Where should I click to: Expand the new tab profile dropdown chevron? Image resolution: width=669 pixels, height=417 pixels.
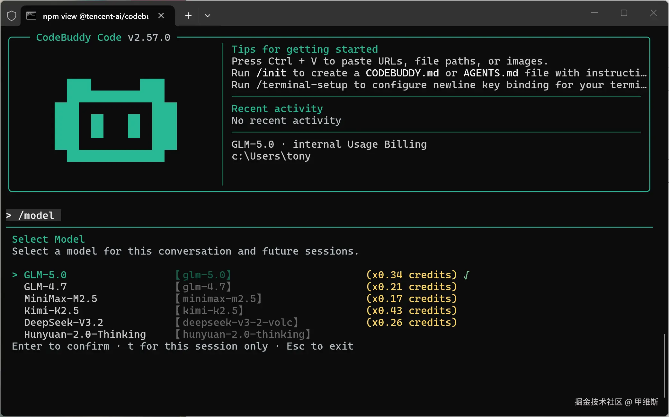tap(208, 15)
